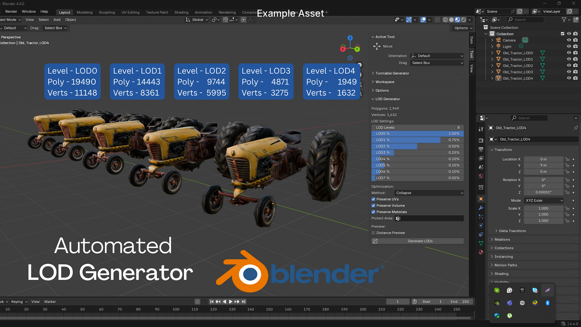581x327 pixels.
Task: Open the Help menu
Action: click(x=45, y=12)
